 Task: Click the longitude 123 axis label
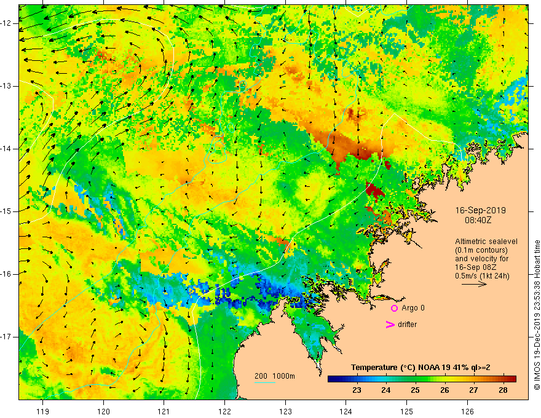click(285, 411)
